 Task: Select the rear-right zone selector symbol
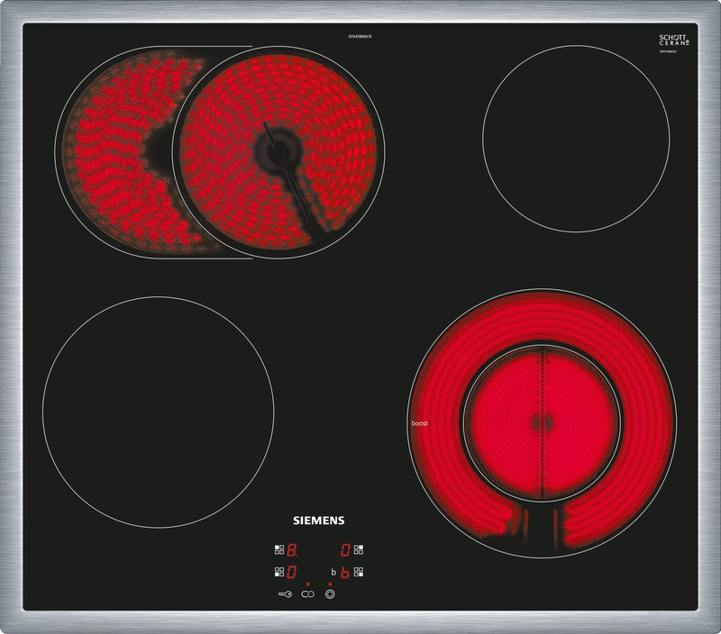coord(357,548)
